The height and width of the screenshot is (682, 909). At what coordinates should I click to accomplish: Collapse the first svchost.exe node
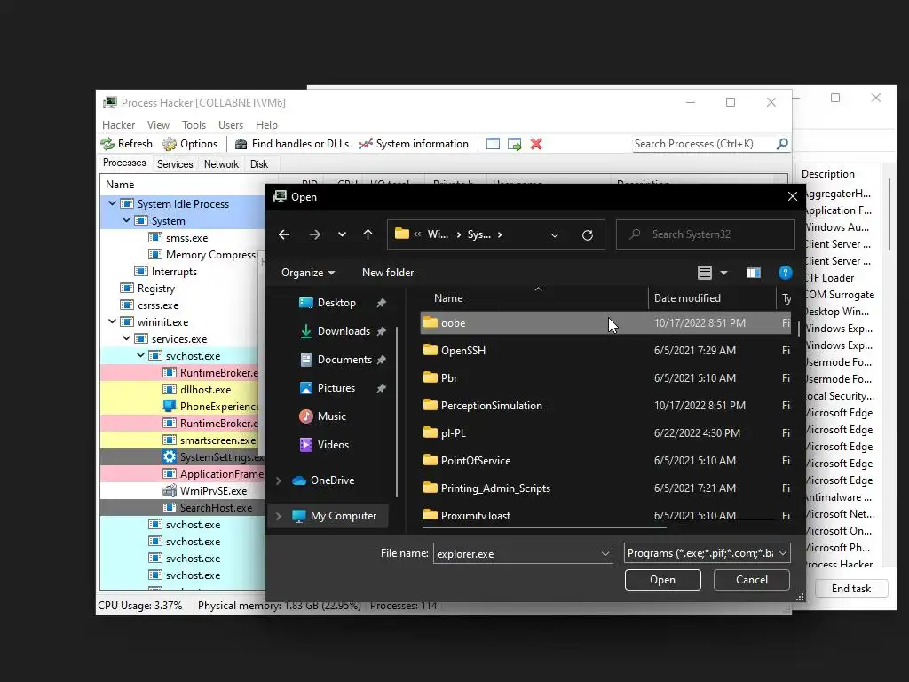[x=140, y=355]
